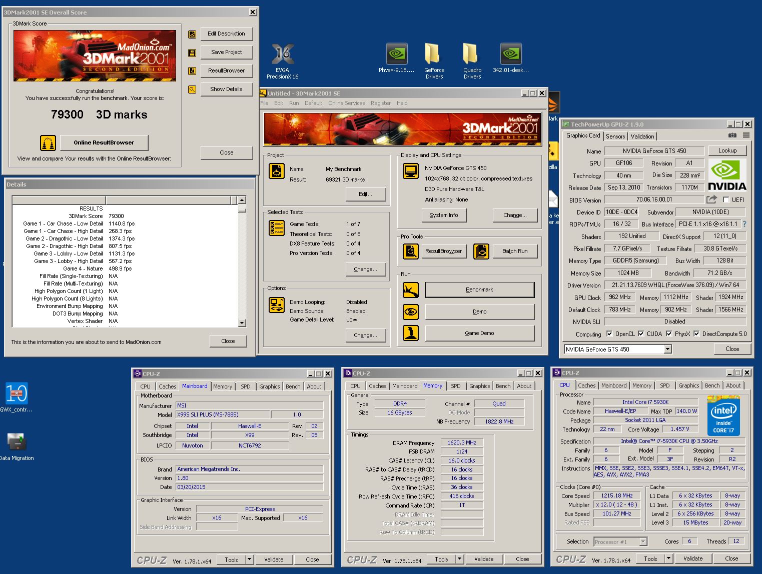Click Edit button in Project section
Image resolution: width=762 pixels, height=574 pixels.
click(366, 194)
